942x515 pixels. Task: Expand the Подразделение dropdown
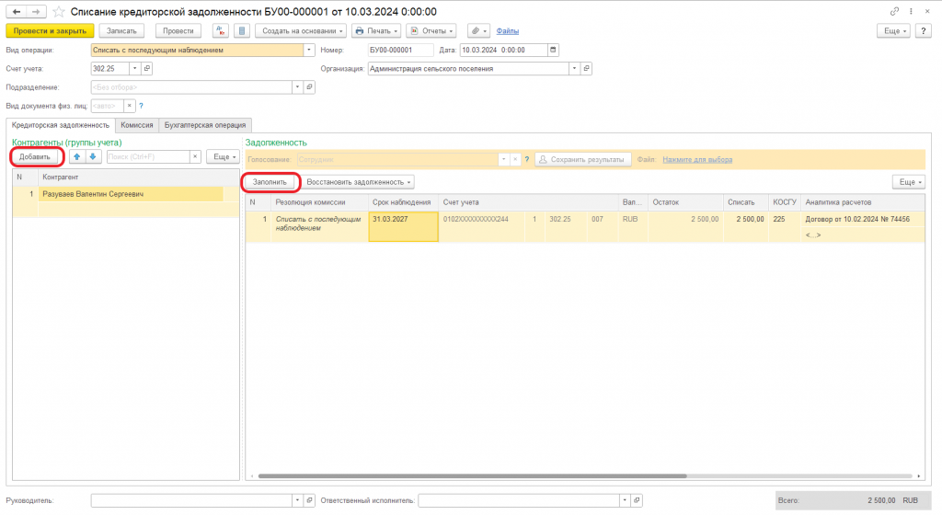297,87
